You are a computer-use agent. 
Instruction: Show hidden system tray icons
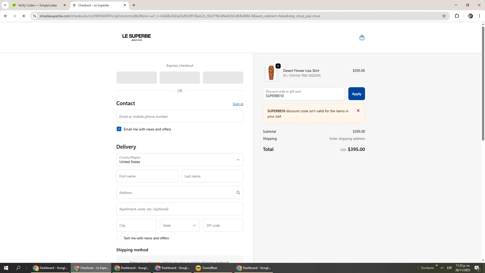[x=442, y=268]
